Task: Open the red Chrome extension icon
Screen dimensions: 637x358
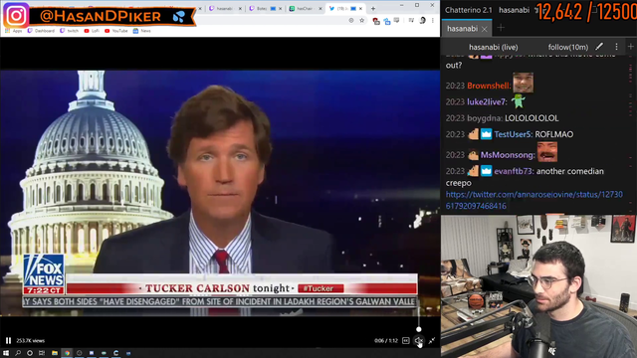Action: 376,21
